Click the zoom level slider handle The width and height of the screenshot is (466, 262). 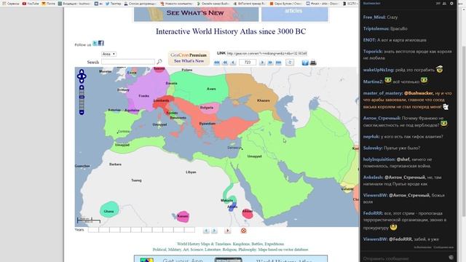pyautogui.click(x=82, y=97)
